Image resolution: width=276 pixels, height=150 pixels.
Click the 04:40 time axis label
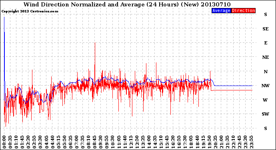coord(52,142)
